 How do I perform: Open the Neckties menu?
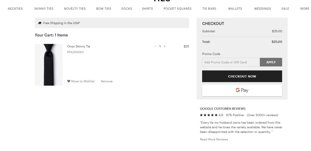pos(15,9)
